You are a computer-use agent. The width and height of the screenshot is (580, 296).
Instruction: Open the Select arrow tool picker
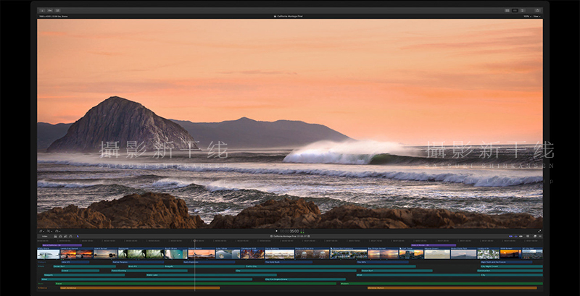(78, 236)
